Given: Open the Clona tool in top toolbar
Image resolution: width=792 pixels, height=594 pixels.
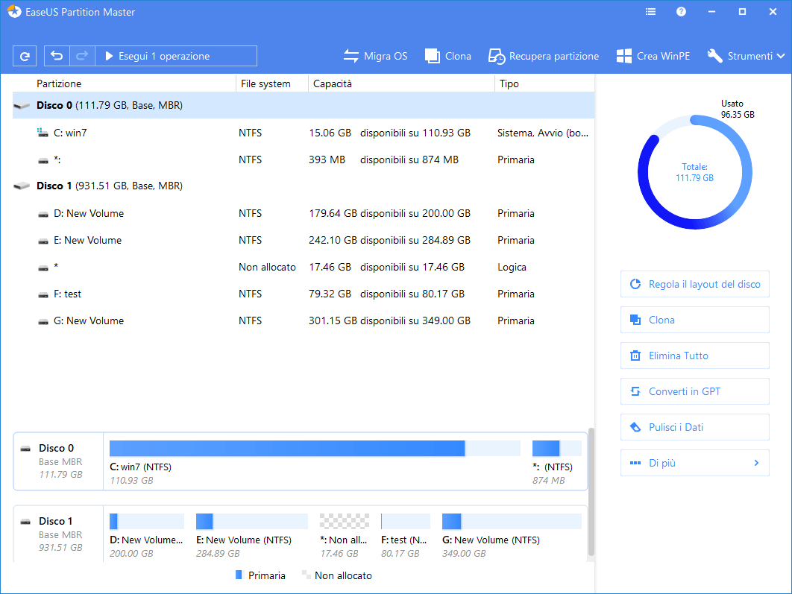Looking at the screenshot, I should tap(448, 56).
